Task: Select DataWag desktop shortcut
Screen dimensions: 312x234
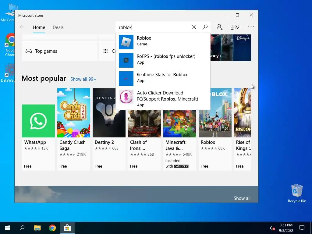Action: click(8, 73)
